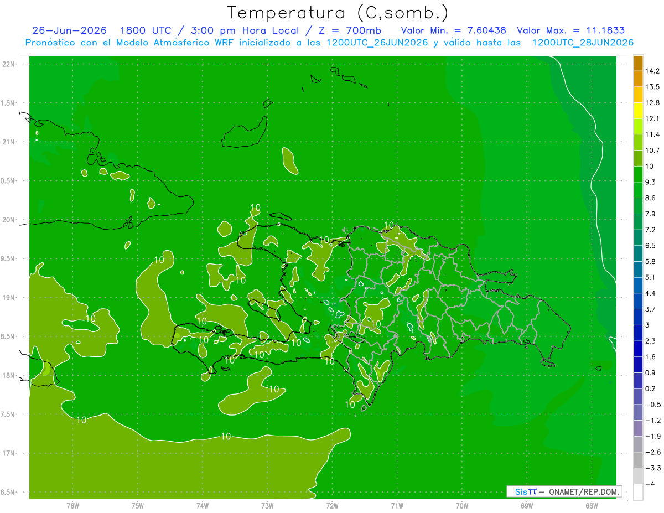Click the "14.2" color scale value
The image size is (664, 513).
(x=653, y=71)
